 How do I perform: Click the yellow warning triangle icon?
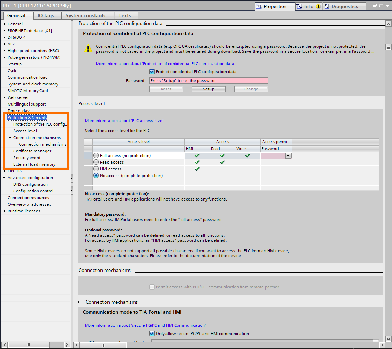click(x=88, y=48)
